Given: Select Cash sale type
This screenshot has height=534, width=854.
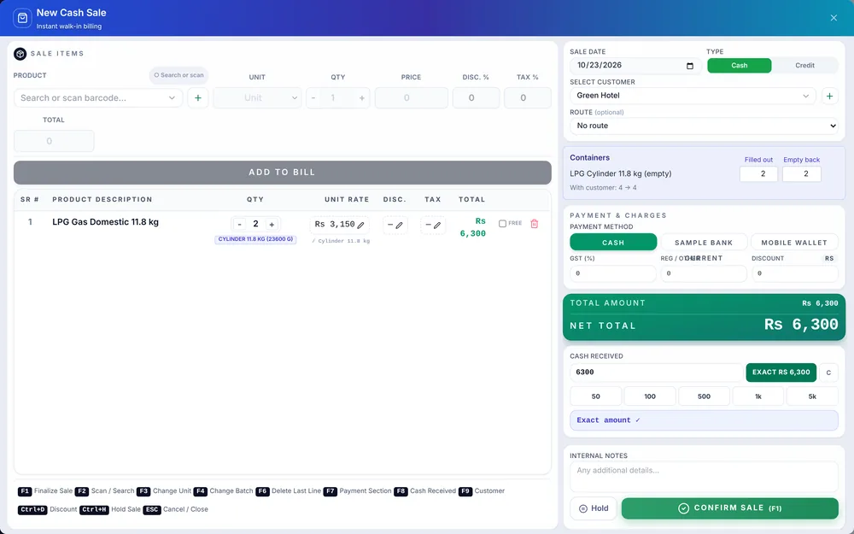Looking at the screenshot, I should click(x=739, y=66).
